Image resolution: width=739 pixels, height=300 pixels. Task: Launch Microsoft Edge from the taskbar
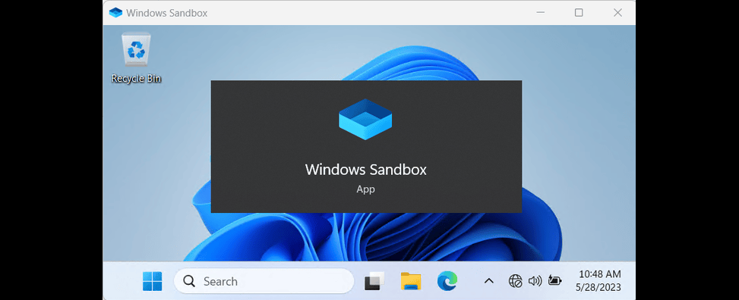[x=447, y=281]
